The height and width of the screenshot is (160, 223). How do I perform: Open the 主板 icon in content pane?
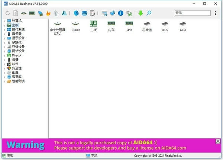(x=93, y=26)
